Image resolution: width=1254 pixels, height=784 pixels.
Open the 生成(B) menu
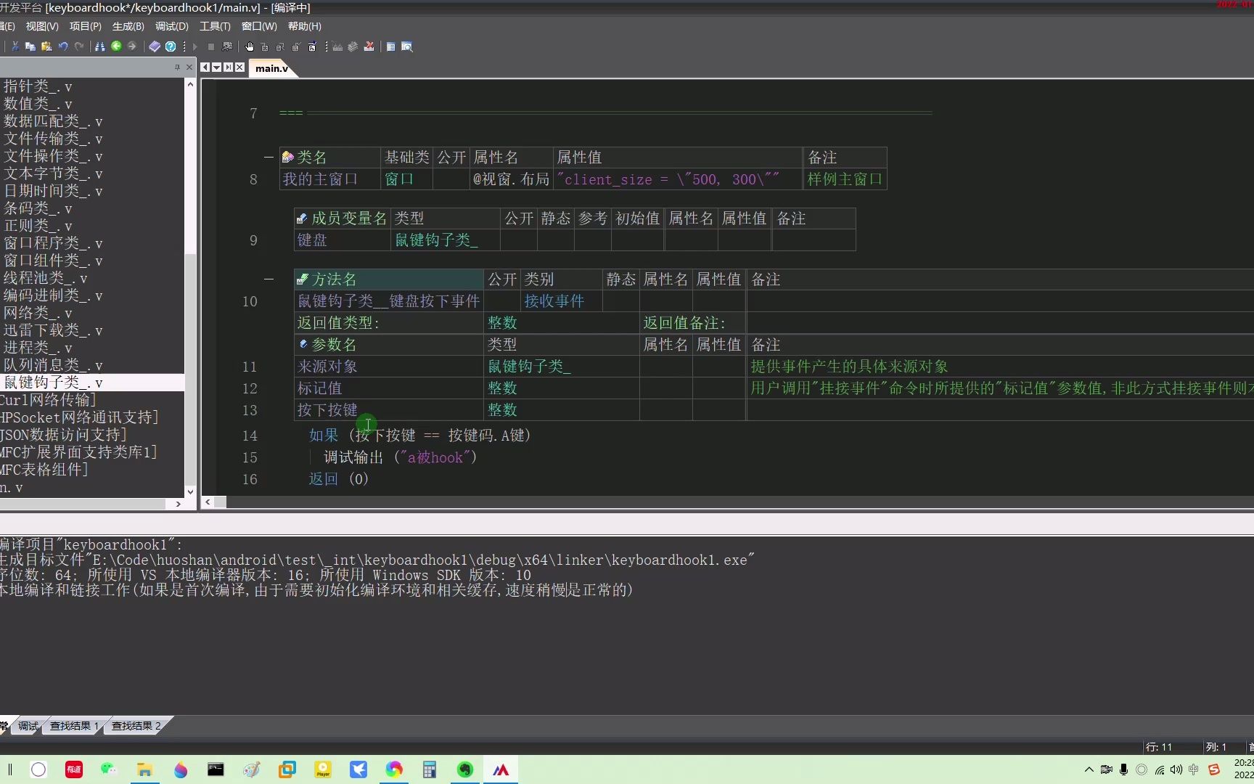click(x=128, y=26)
